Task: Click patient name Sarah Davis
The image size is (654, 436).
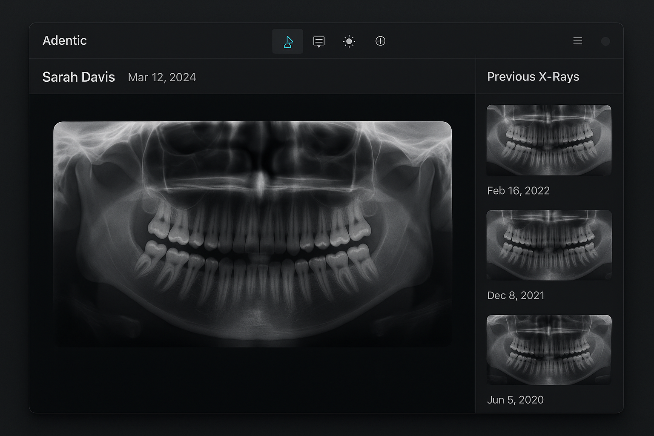Action: 79,77
